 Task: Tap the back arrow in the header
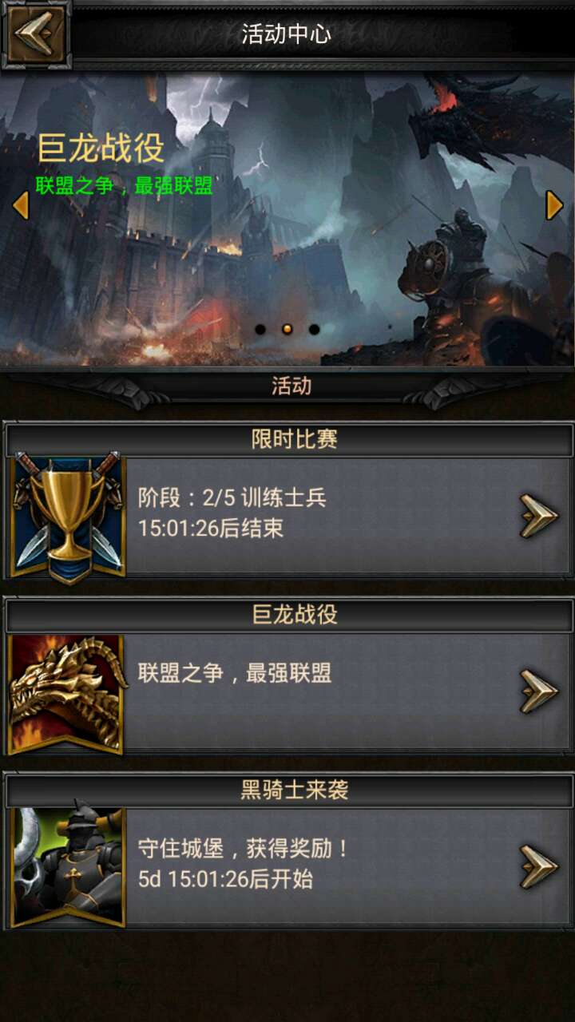tap(34, 34)
